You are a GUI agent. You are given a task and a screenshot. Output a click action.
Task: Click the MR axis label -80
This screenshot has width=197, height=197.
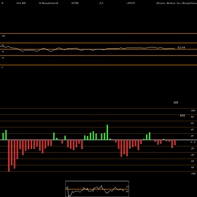pos(192,167)
